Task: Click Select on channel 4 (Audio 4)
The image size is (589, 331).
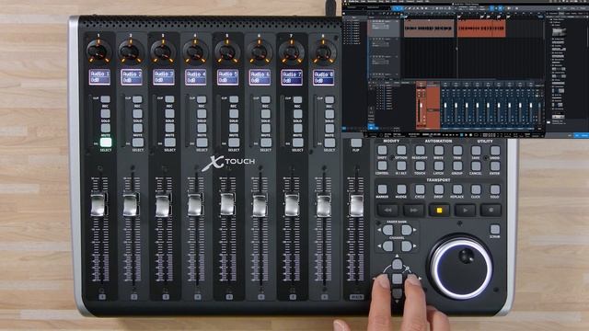Action: tap(202, 143)
